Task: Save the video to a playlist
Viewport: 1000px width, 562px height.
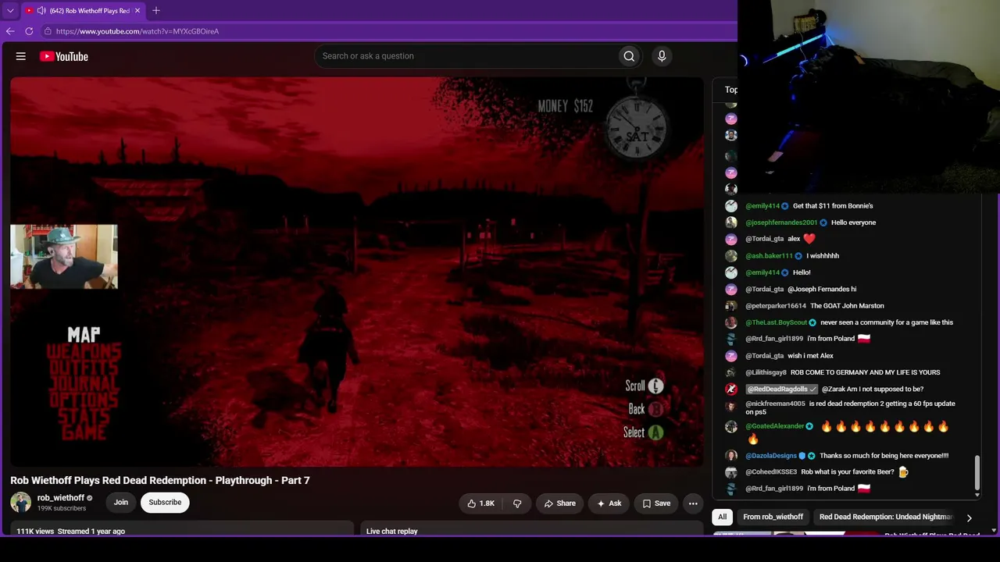Action: (656, 503)
